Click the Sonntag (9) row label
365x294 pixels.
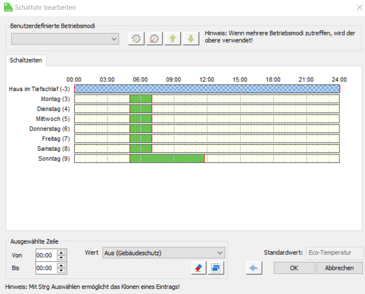point(54,159)
